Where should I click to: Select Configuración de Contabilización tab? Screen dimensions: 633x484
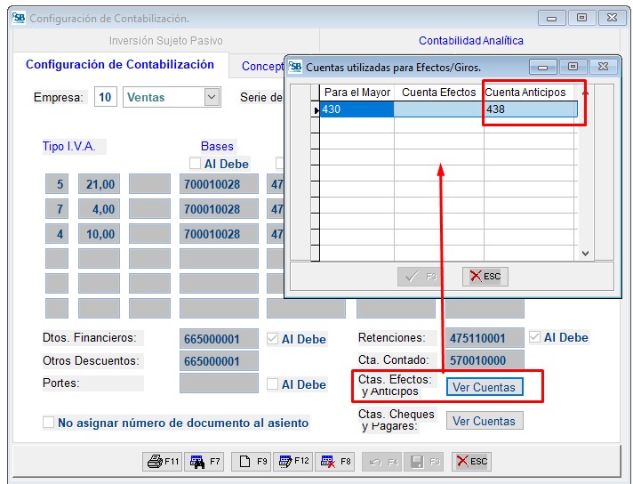tap(120, 65)
